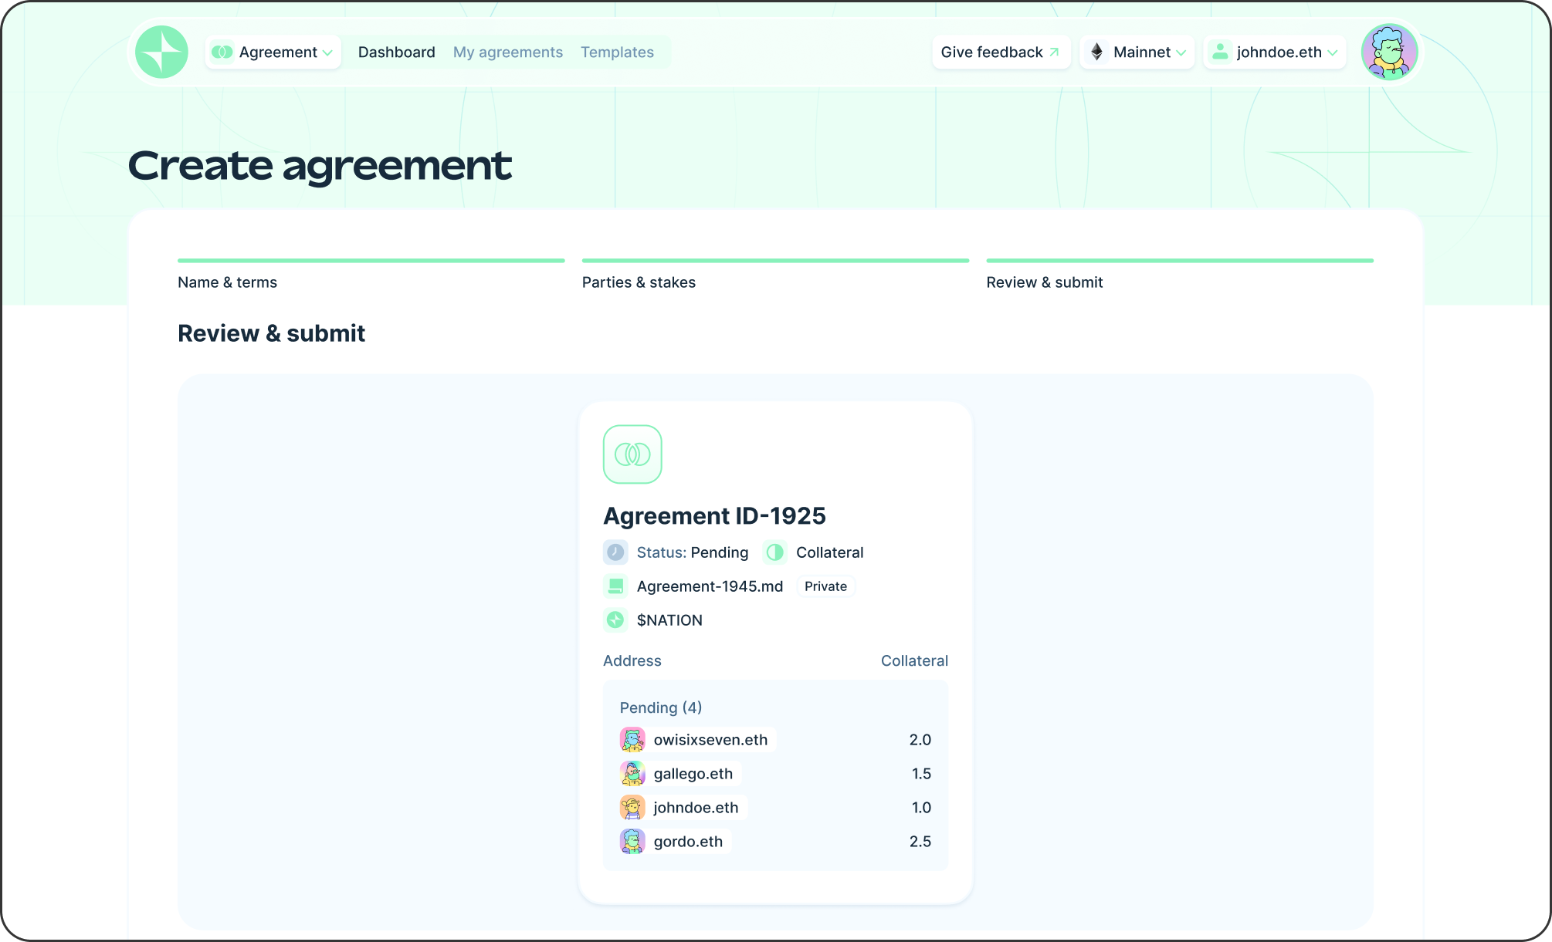The height and width of the screenshot is (942, 1552).
Task: Click the gallego.eth avatar
Action: [x=632, y=774]
